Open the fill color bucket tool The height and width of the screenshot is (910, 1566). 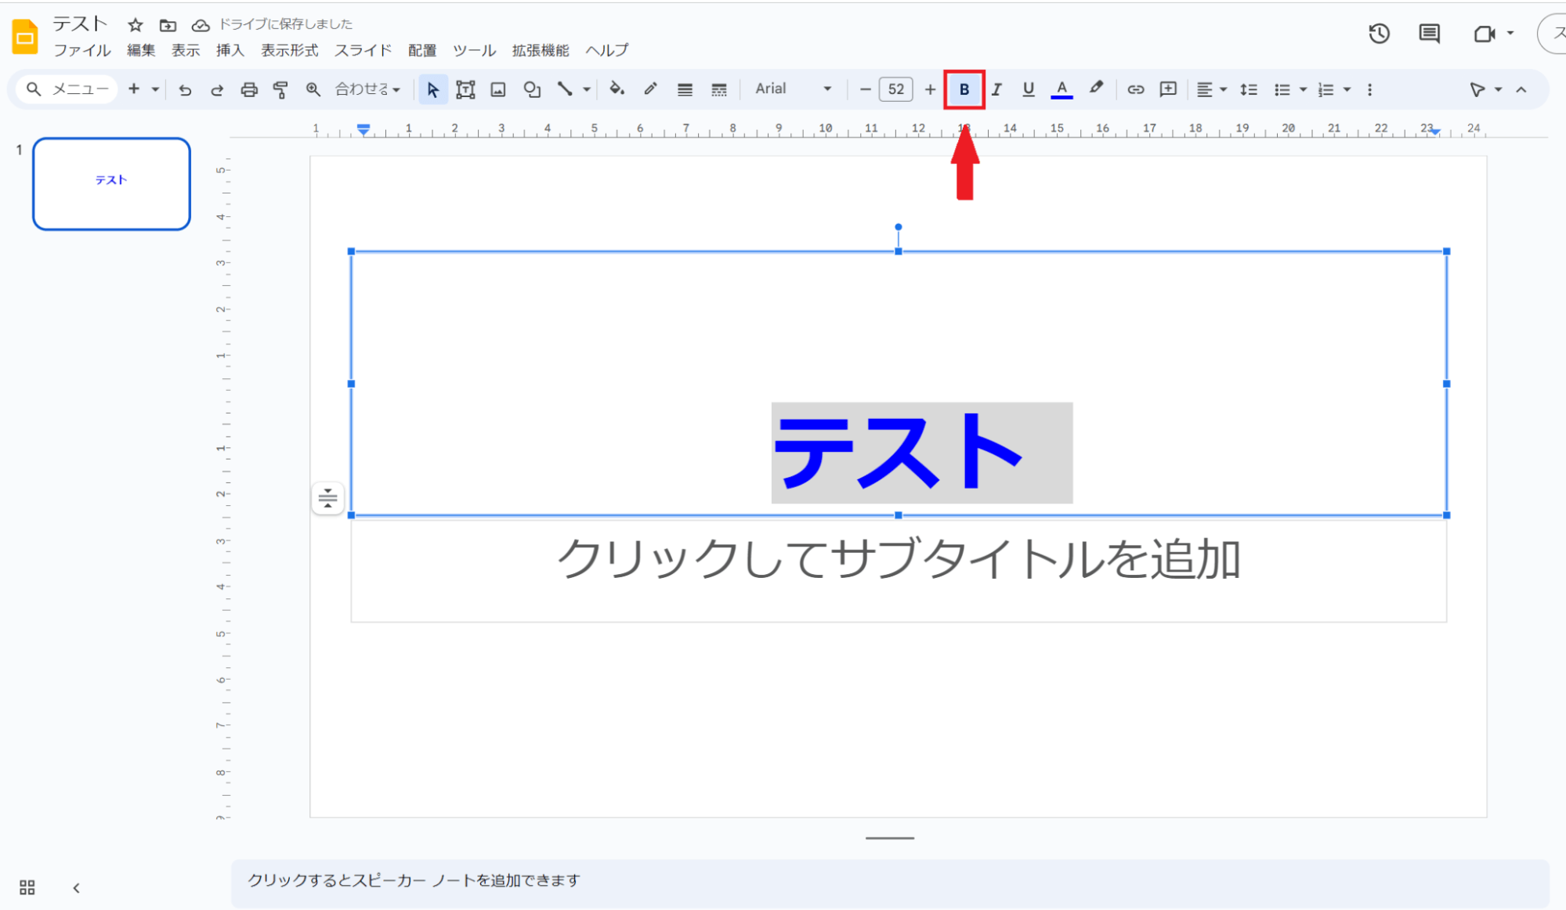[x=617, y=89]
